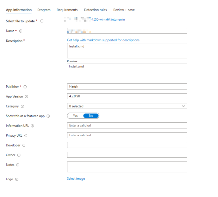Click the Information URL input field
The height and width of the screenshot is (197, 218).
(x=127, y=126)
